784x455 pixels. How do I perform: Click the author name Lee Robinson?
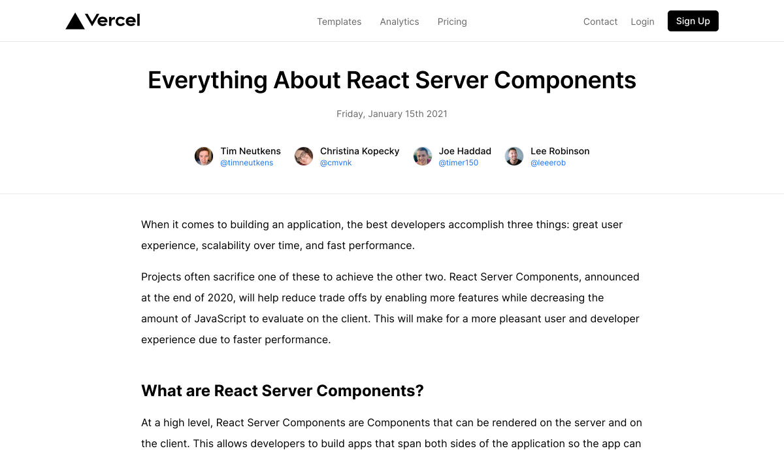pos(560,151)
